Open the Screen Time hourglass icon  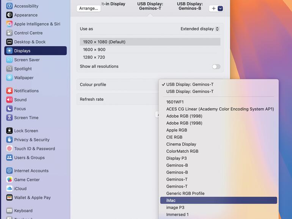(x=9, y=117)
